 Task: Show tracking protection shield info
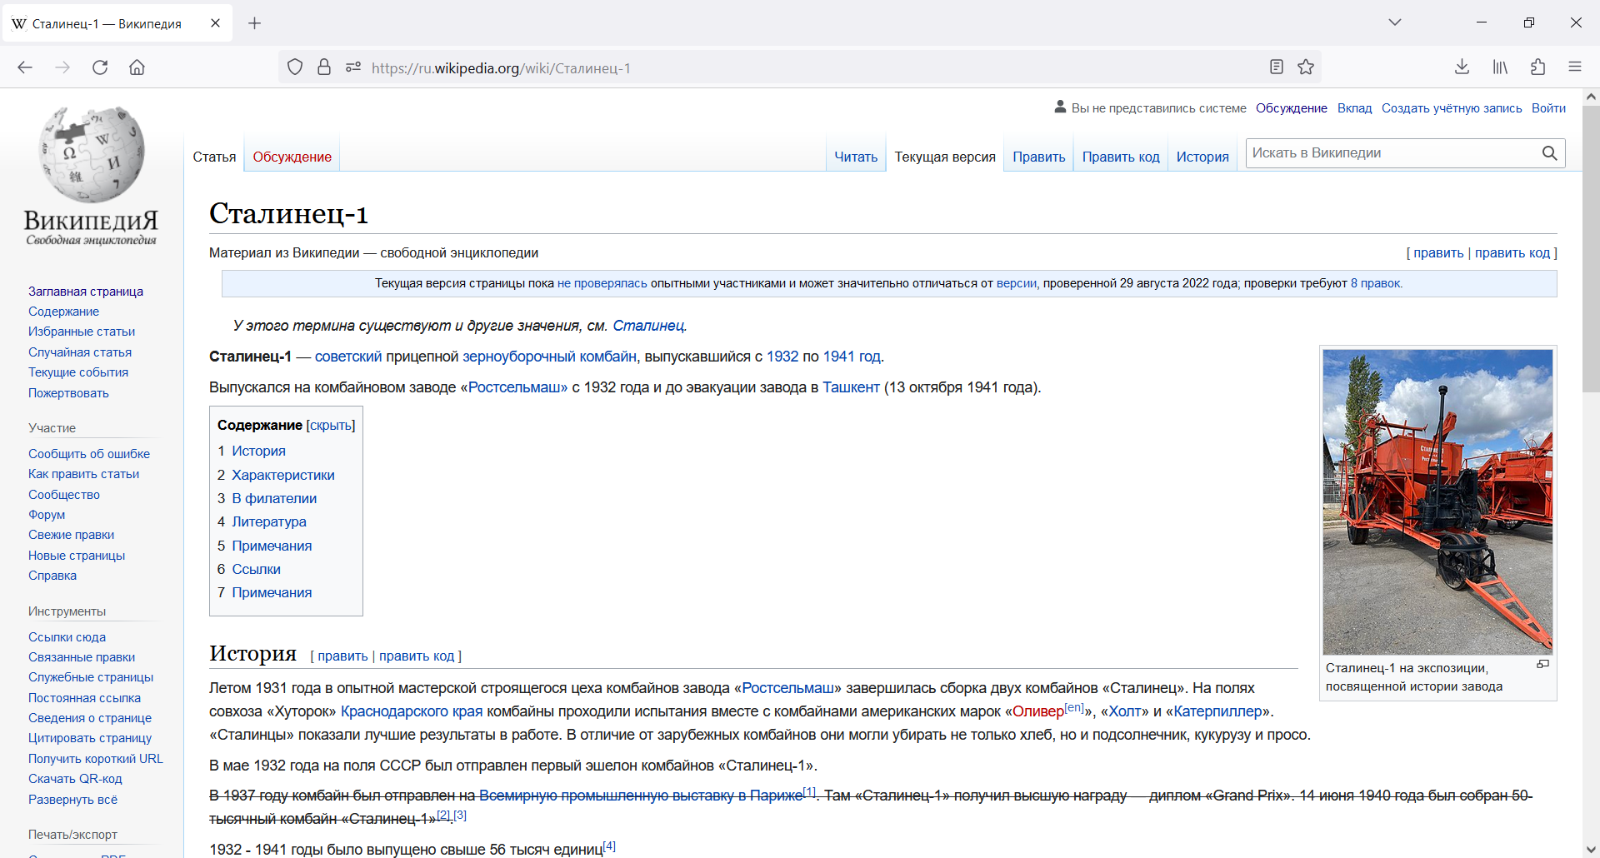click(x=295, y=67)
